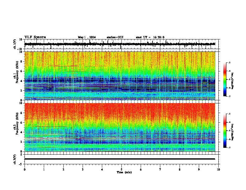The width and height of the screenshot is (246, 190).
Task: Click the ch.1(V) axis label
Action: tap(15, 44)
